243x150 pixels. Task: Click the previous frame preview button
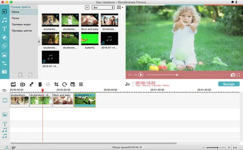click(130, 75)
